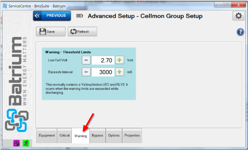The image size is (248, 150).
Task: Select the Properties tab
Action: 132,136
